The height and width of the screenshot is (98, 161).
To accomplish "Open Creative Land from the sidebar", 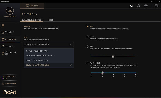I will (10, 84).
